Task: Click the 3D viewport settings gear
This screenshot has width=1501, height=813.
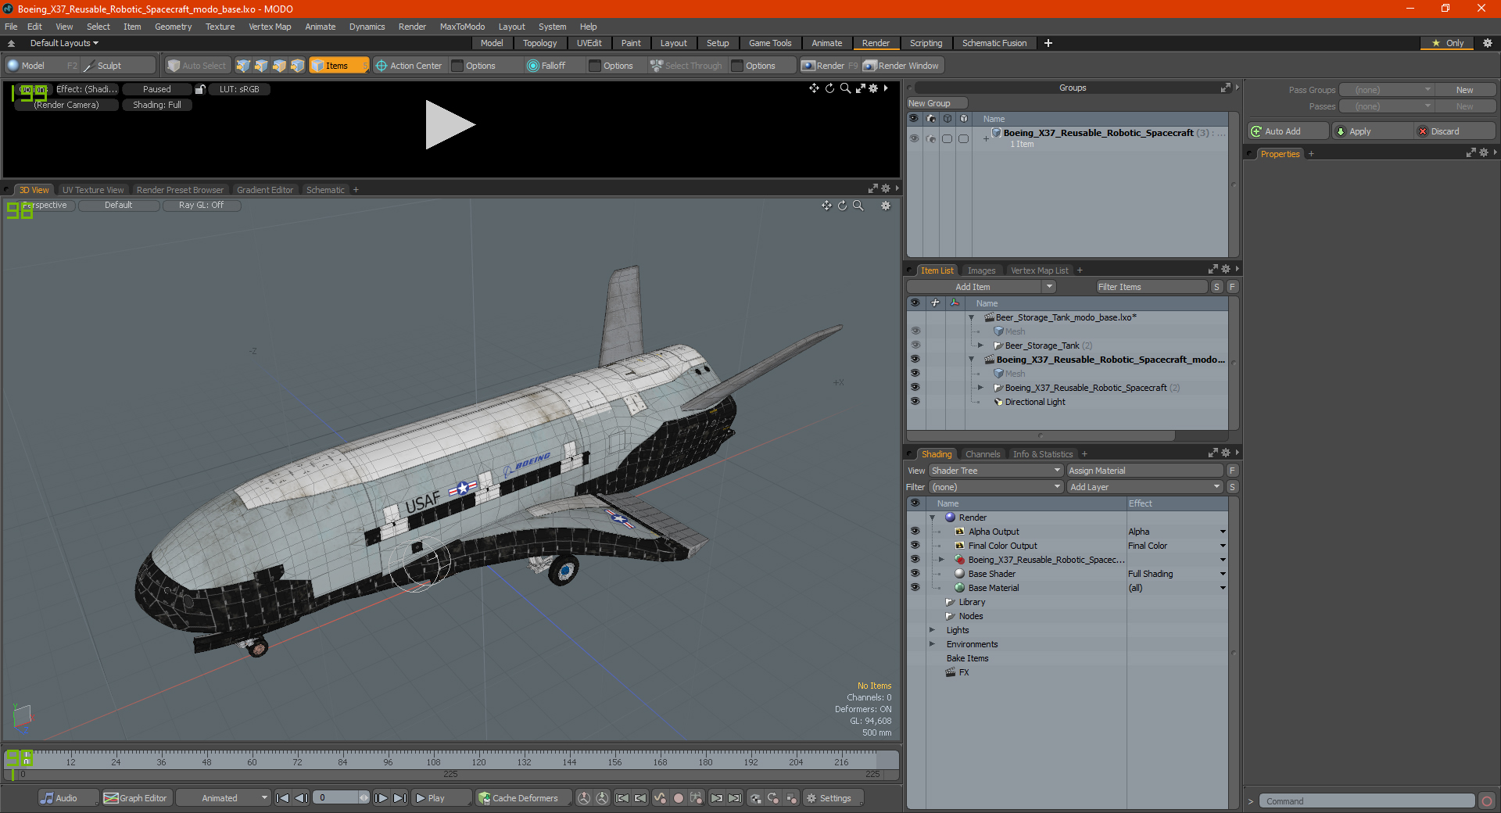Action: pos(886,206)
